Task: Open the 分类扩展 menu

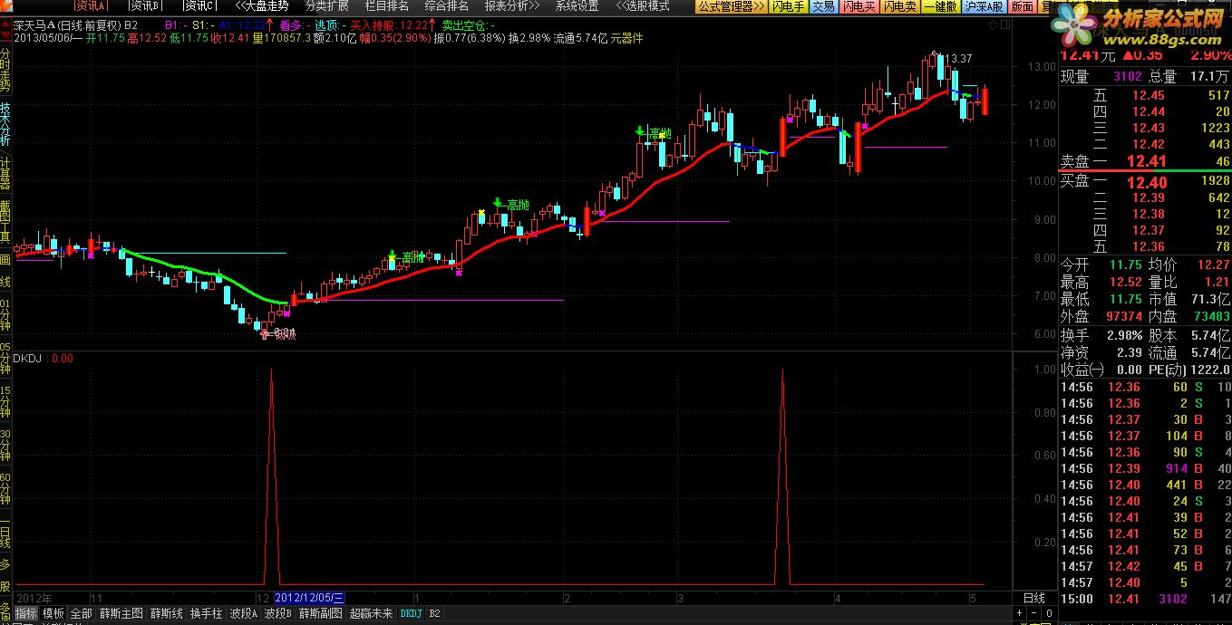Action: tap(327, 5)
